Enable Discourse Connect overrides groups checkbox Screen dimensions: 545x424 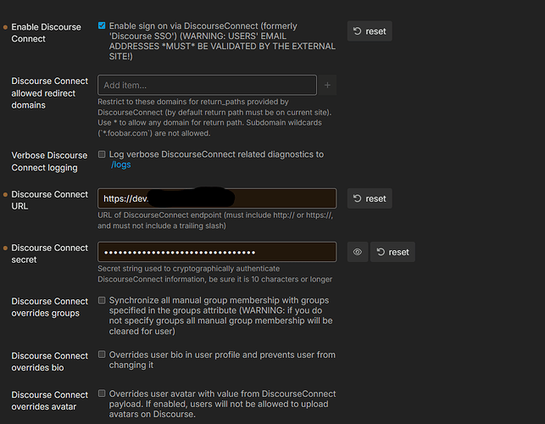coord(102,300)
